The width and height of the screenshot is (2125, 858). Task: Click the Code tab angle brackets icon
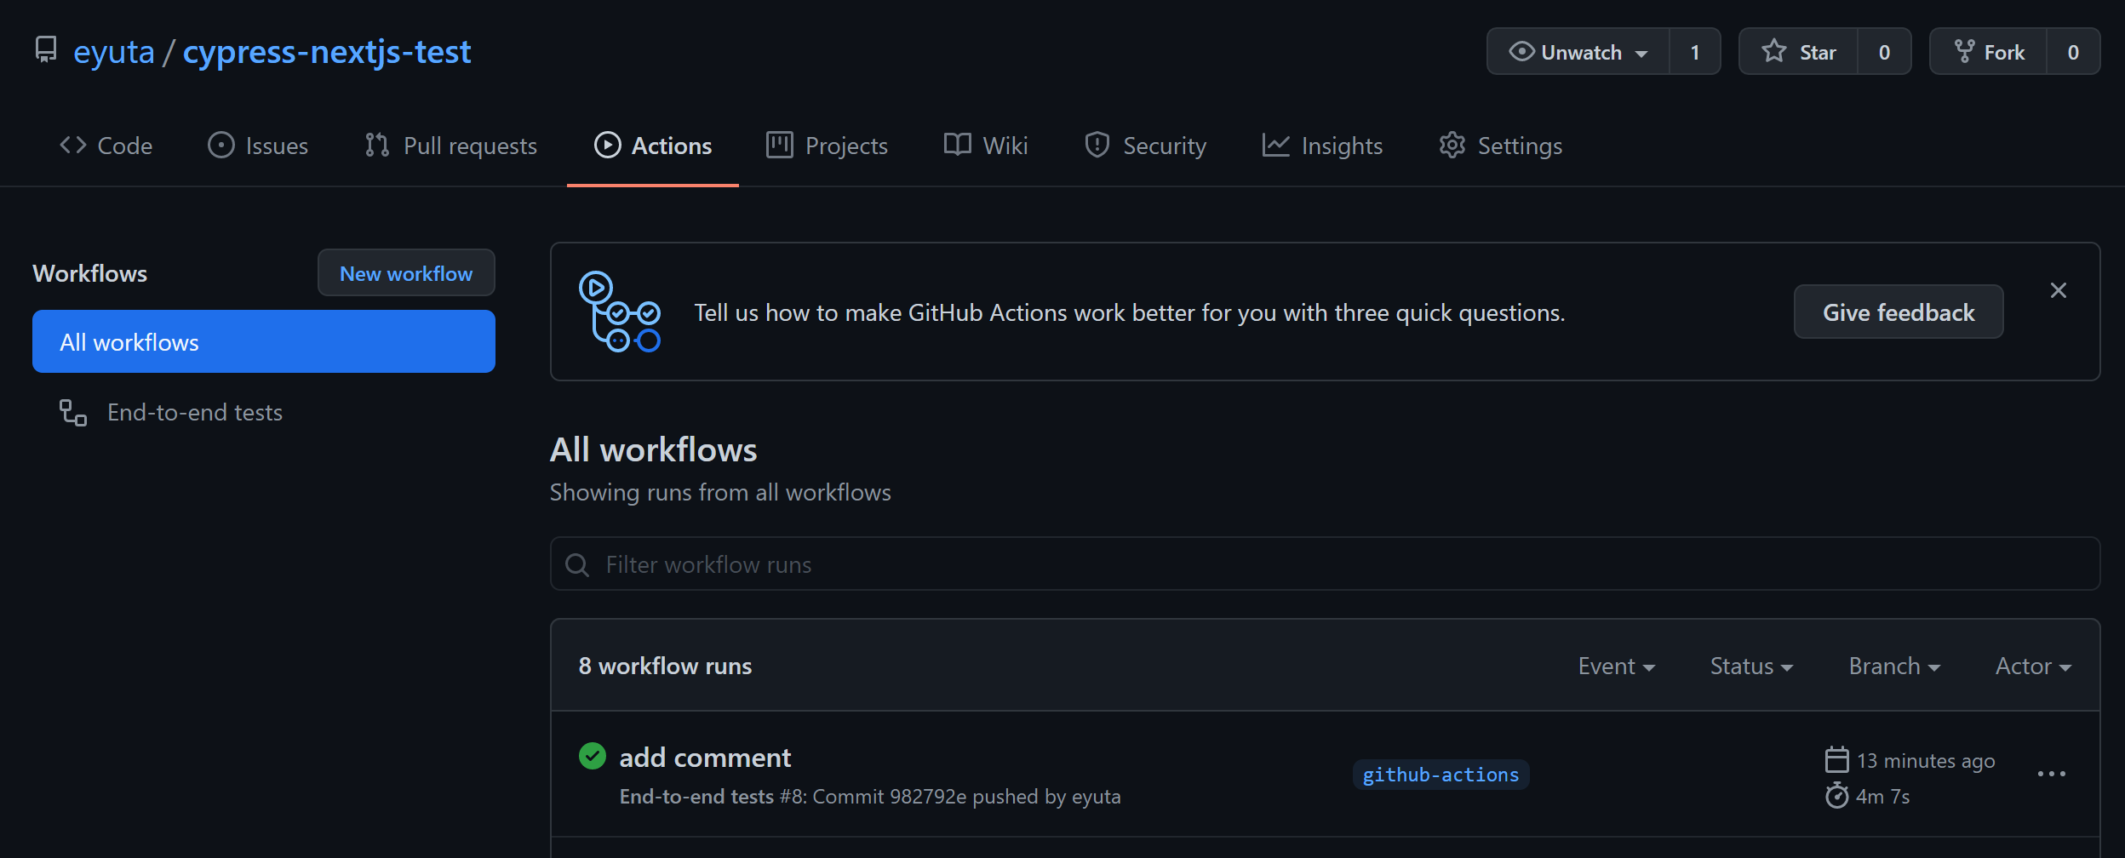point(73,145)
